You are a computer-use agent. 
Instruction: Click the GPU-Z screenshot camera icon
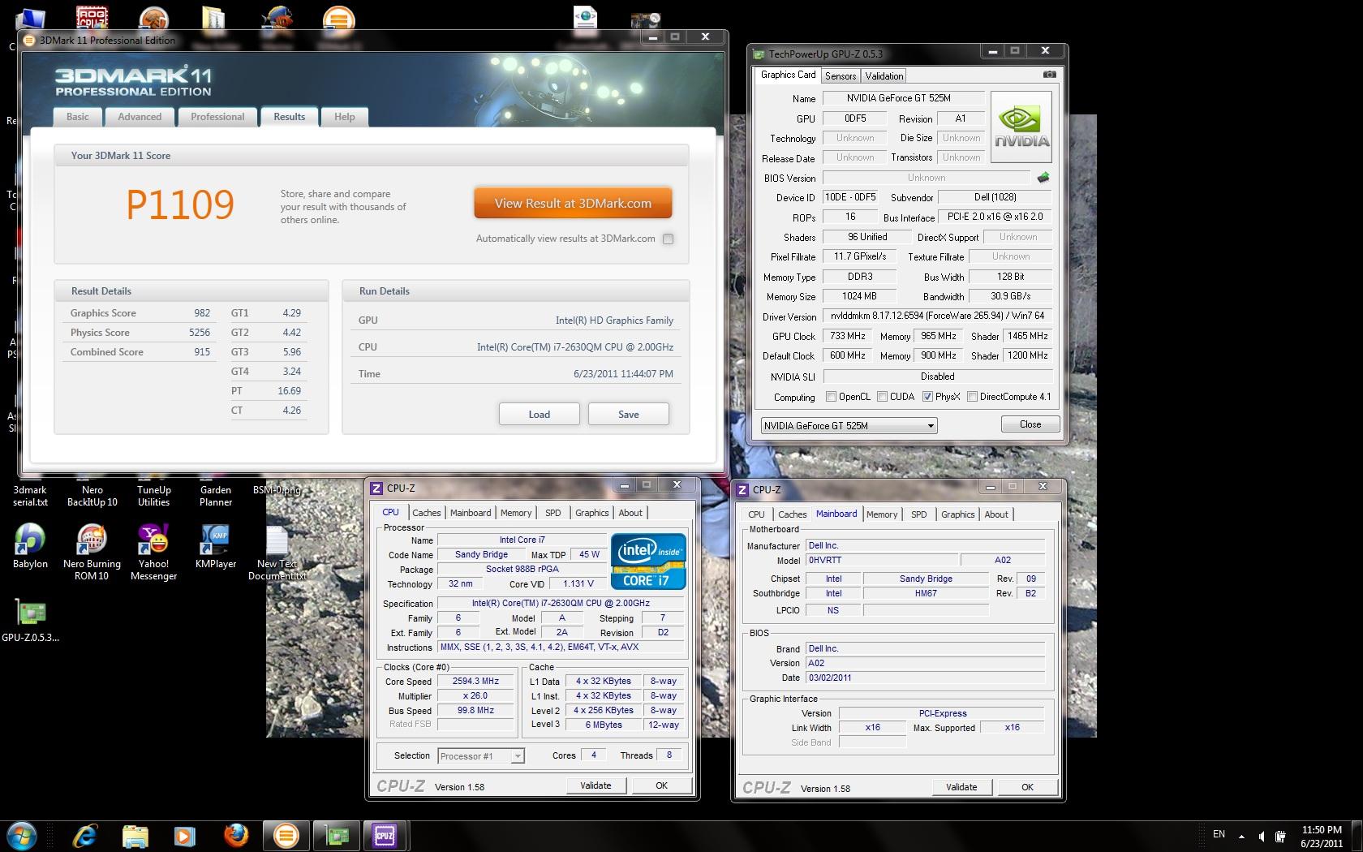[1049, 75]
